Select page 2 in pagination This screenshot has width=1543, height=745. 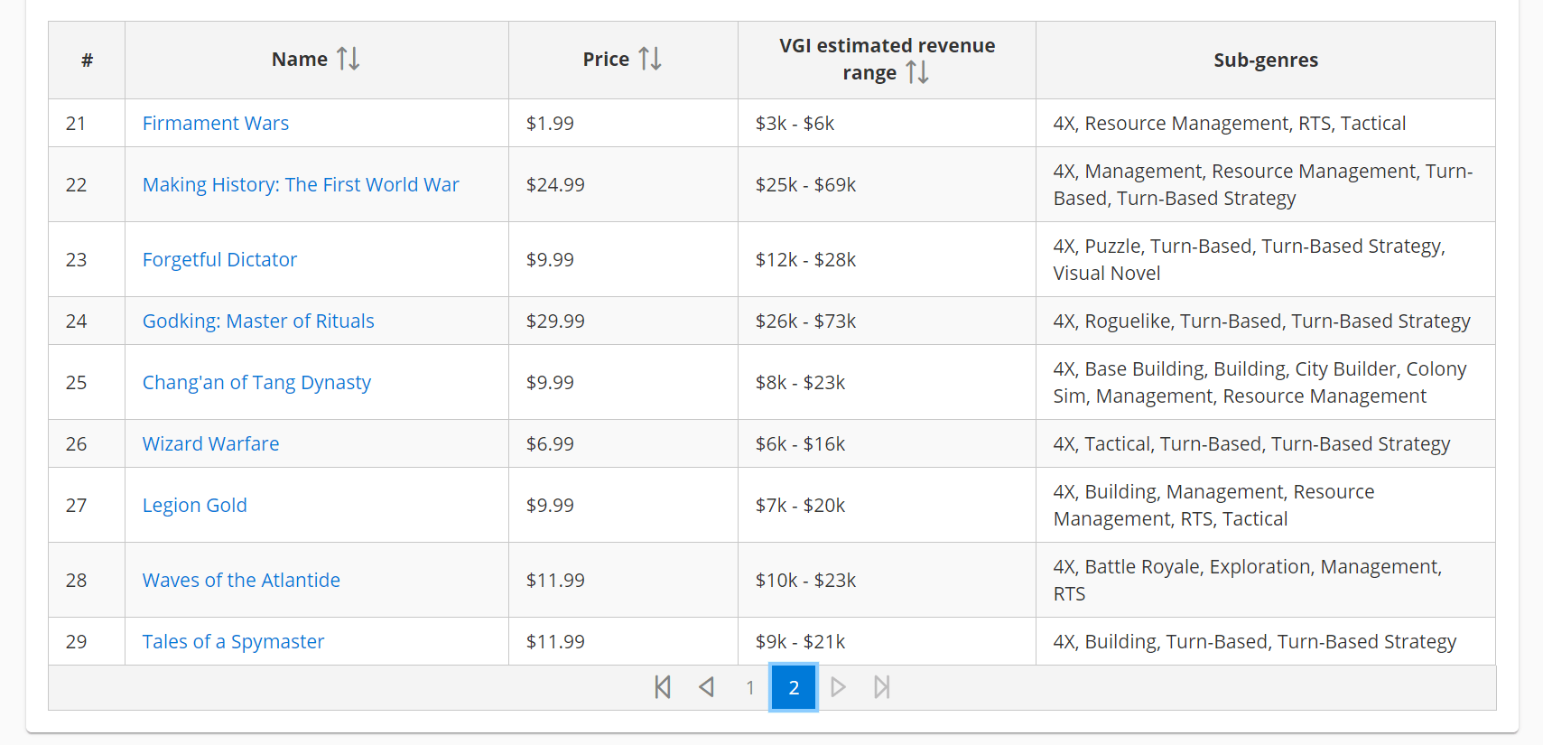pyautogui.click(x=794, y=687)
